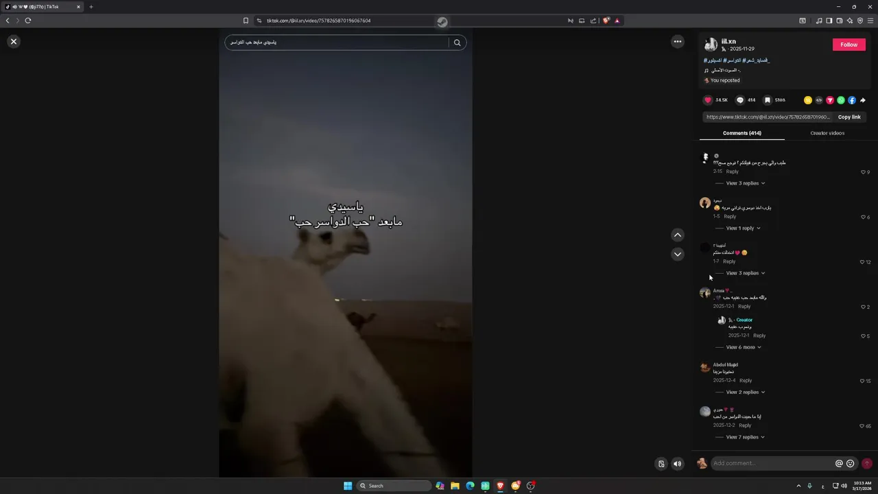
Task: Get the embed code icon
Action: [819, 100]
